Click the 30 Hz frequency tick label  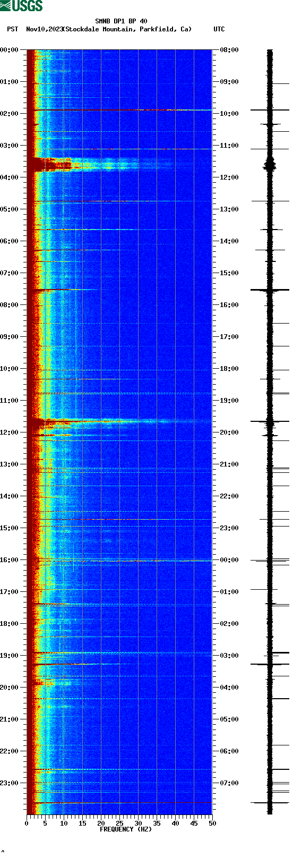(138, 824)
